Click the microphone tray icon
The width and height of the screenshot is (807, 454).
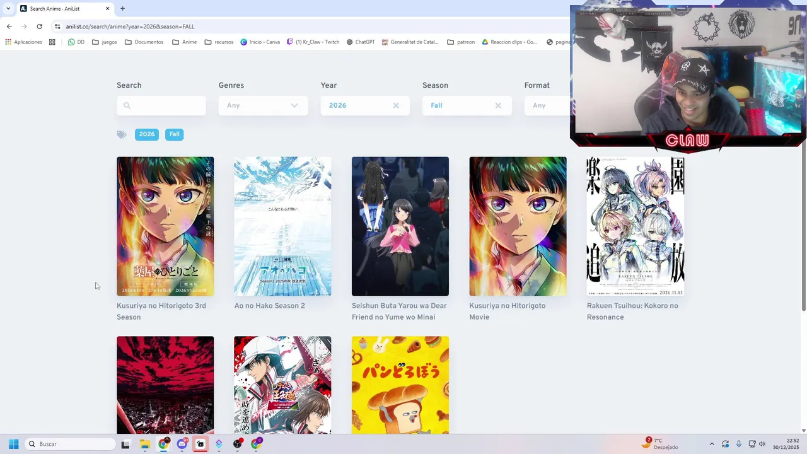[x=738, y=444]
